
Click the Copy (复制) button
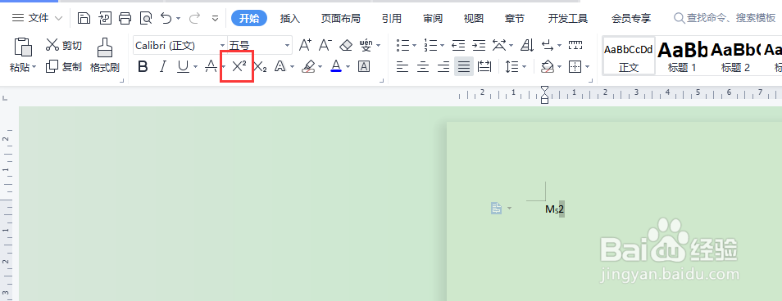(63, 66)
